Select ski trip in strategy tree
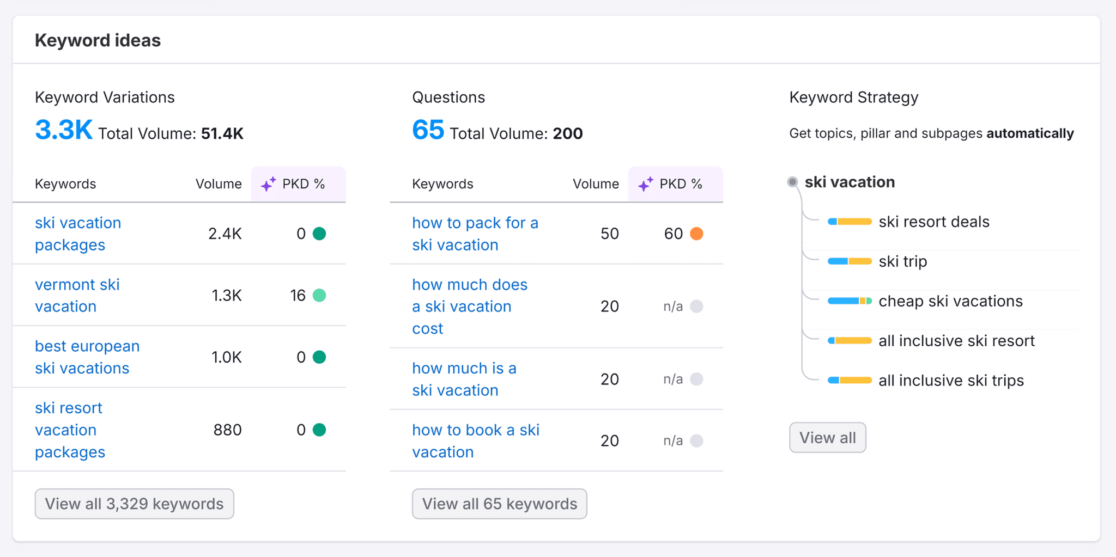The width and height of the screenshot is (1116, 557). click(903, 261)
